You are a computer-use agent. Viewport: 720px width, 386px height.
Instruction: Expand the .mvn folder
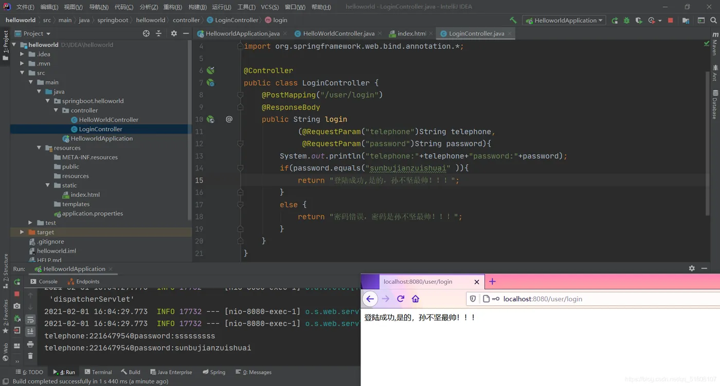22,63
